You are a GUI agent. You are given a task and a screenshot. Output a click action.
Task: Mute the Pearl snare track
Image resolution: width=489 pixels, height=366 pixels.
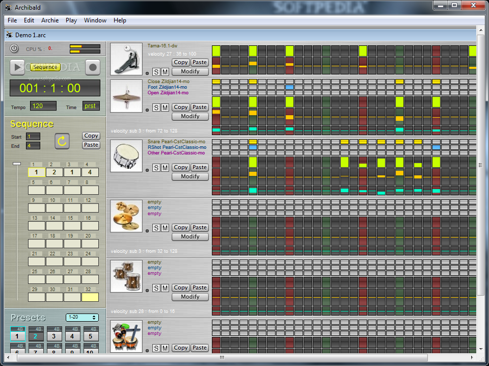click(x=165, y=168)
